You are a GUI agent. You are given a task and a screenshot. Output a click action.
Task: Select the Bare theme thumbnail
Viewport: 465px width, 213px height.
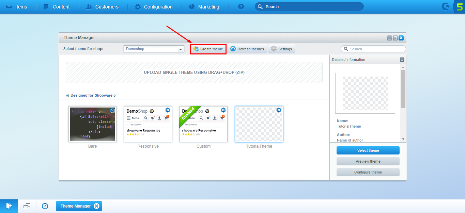point(92,124)
